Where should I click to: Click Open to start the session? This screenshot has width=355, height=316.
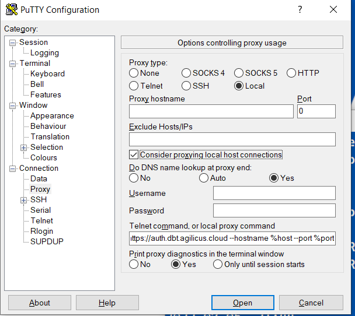tap(243, 303)
